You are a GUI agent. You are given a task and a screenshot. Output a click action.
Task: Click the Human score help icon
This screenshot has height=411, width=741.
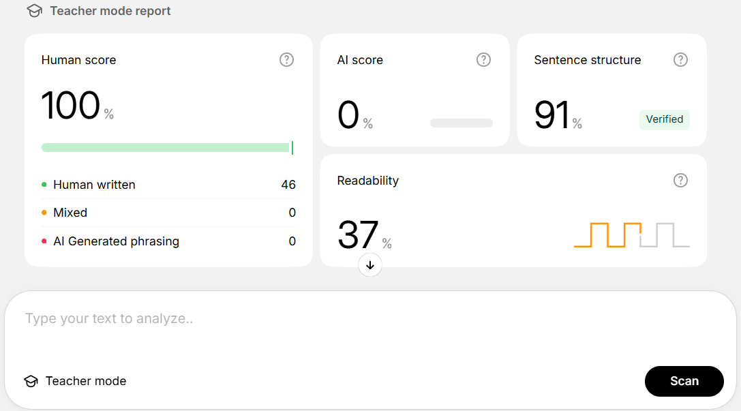coord(286,59)
